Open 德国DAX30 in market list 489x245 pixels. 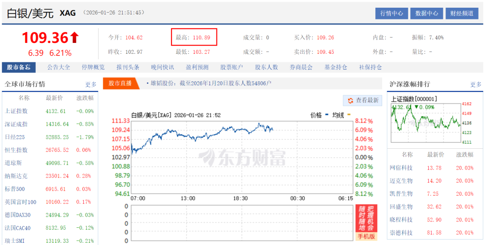click(18, 215)
